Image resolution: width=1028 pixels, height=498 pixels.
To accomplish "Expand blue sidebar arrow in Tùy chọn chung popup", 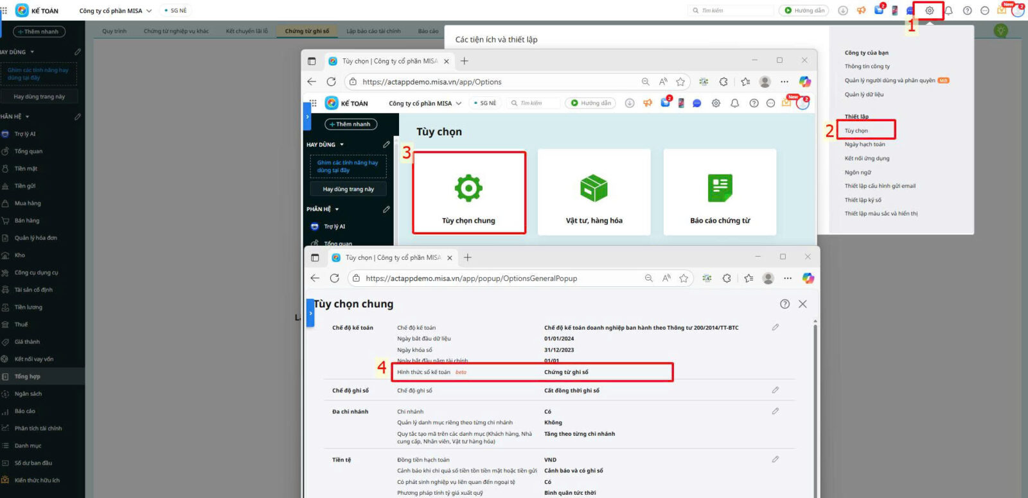I will 310,313.
